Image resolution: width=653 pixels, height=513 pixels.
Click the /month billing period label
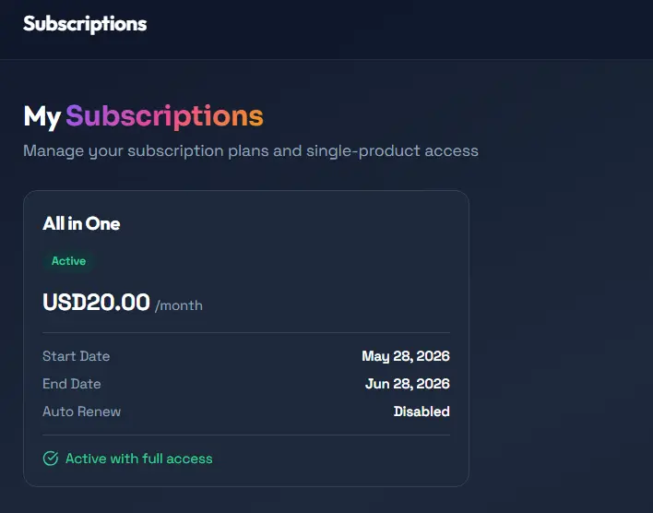coord(179,305)
